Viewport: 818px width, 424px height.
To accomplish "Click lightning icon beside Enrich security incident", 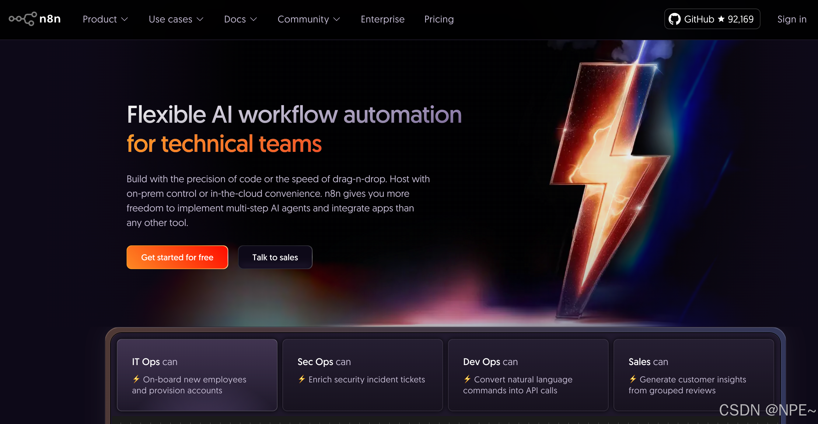I will point(302,379).
